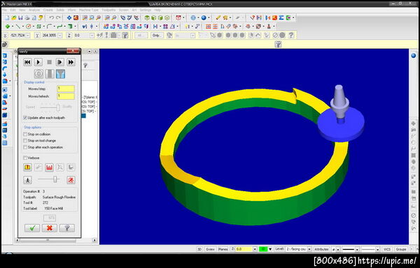Select the simulate tool icon with gray bars
Screen dimensions: 420x268
50,74
